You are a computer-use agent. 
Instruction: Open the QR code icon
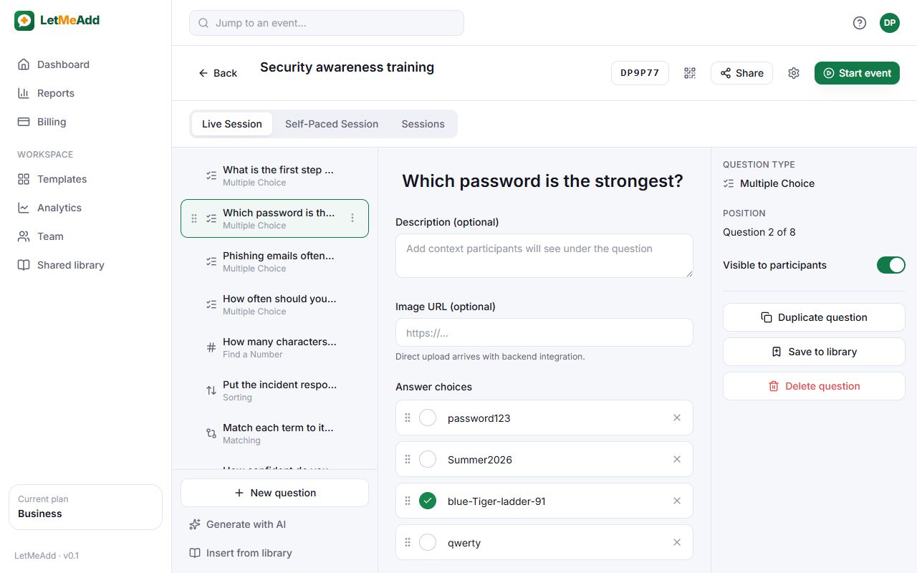[690, 73]
